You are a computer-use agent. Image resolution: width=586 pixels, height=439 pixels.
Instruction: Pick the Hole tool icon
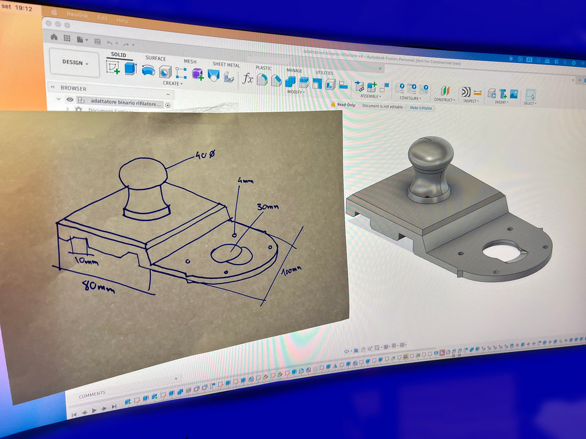pos(165,72)
